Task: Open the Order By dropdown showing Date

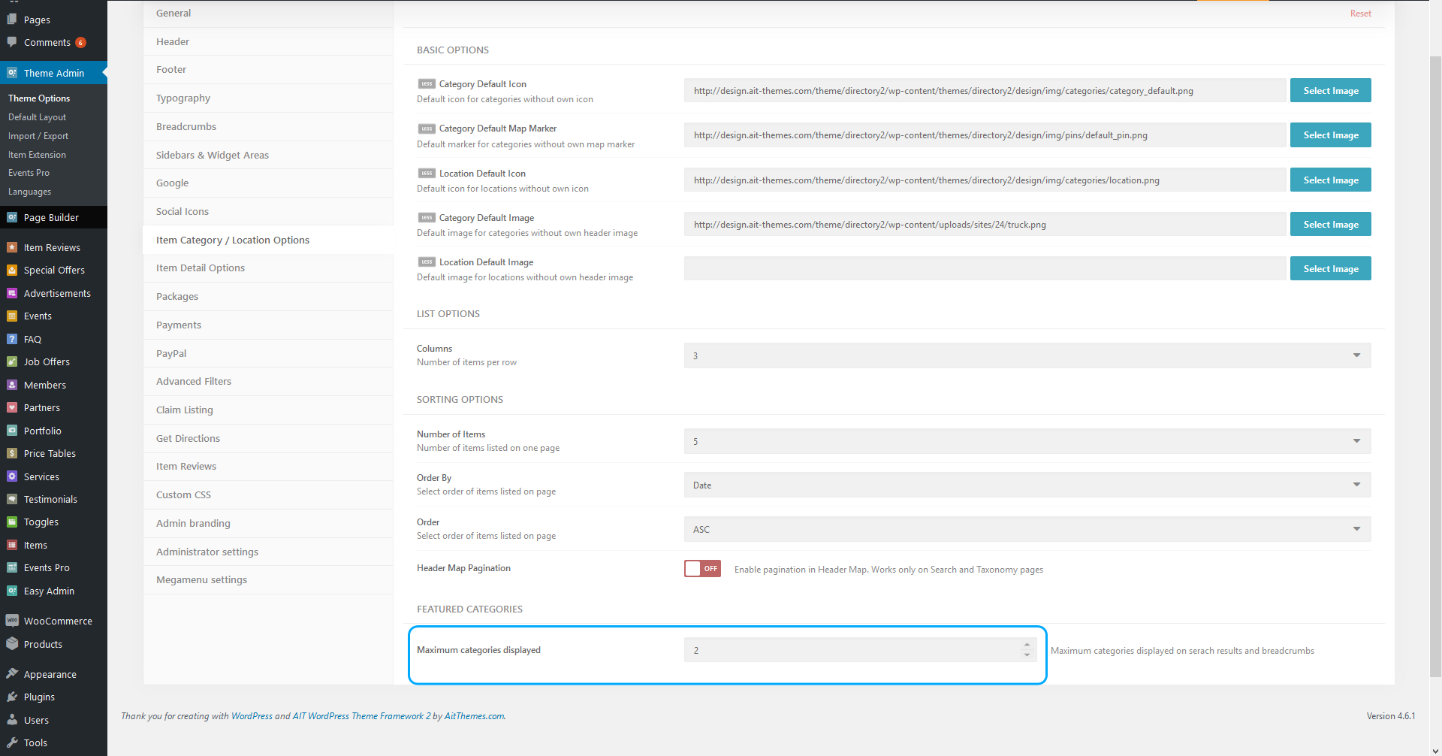Action: point(1027,485)
